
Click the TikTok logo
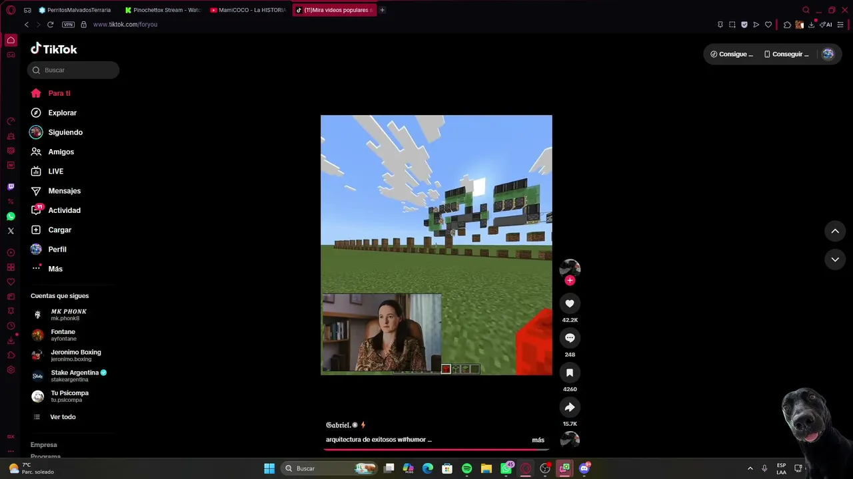[x=54, y=49]
